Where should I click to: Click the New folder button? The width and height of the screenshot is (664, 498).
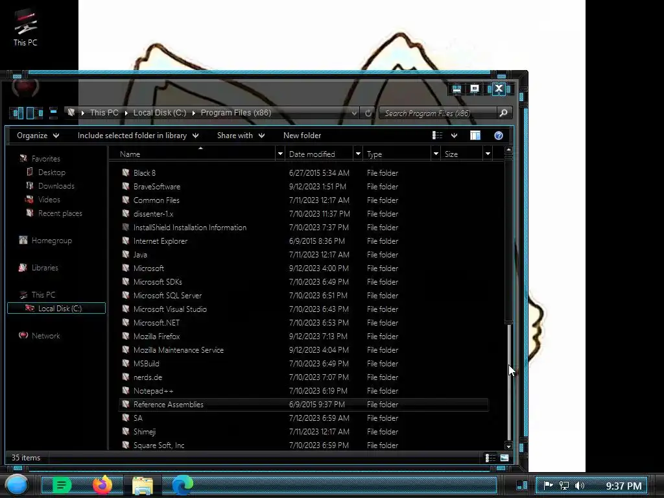(302, 136)
